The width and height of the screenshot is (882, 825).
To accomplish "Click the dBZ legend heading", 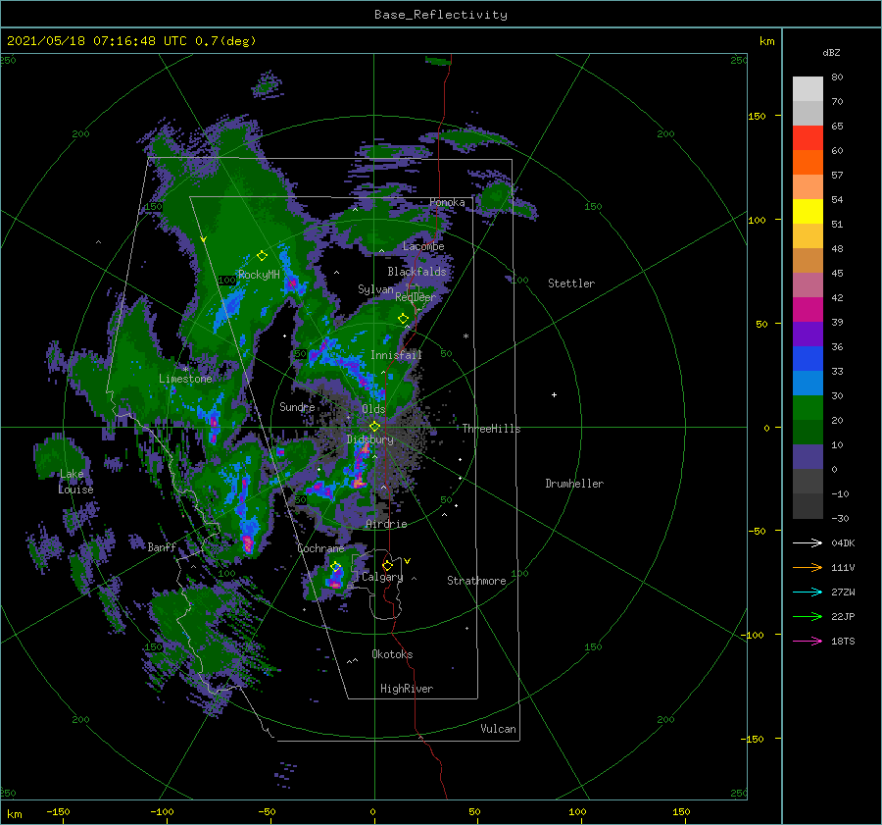I will click(831, 53).
